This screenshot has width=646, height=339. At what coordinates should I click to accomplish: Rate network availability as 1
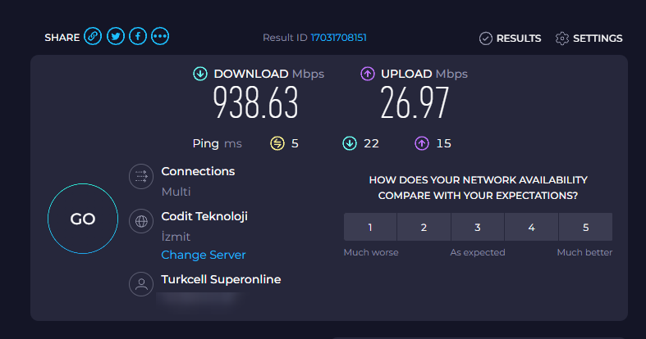tap(370, 227)
